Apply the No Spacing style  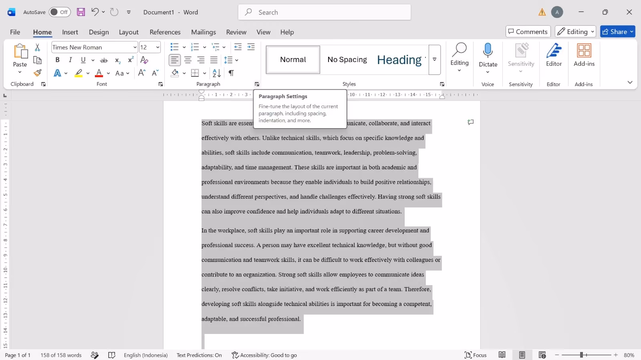tap(347, 60)
